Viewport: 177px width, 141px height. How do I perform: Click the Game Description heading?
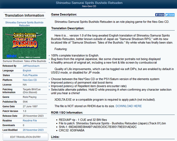pyautogui.click(x=64, y=14)
